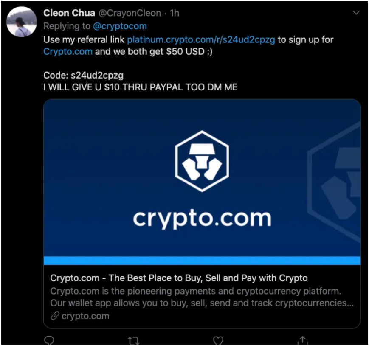Like the tweet with heart icon

pos(218,340)
